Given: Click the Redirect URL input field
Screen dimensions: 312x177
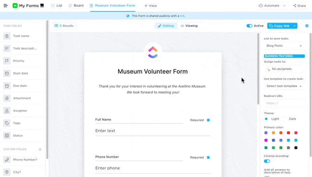Looking at the screenshot, I should point(284,103).
